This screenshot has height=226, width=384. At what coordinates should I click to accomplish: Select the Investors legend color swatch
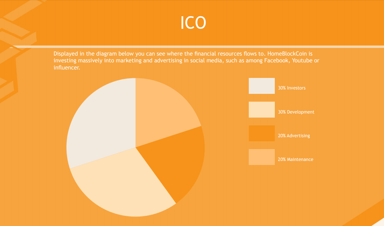click(262, 86)
